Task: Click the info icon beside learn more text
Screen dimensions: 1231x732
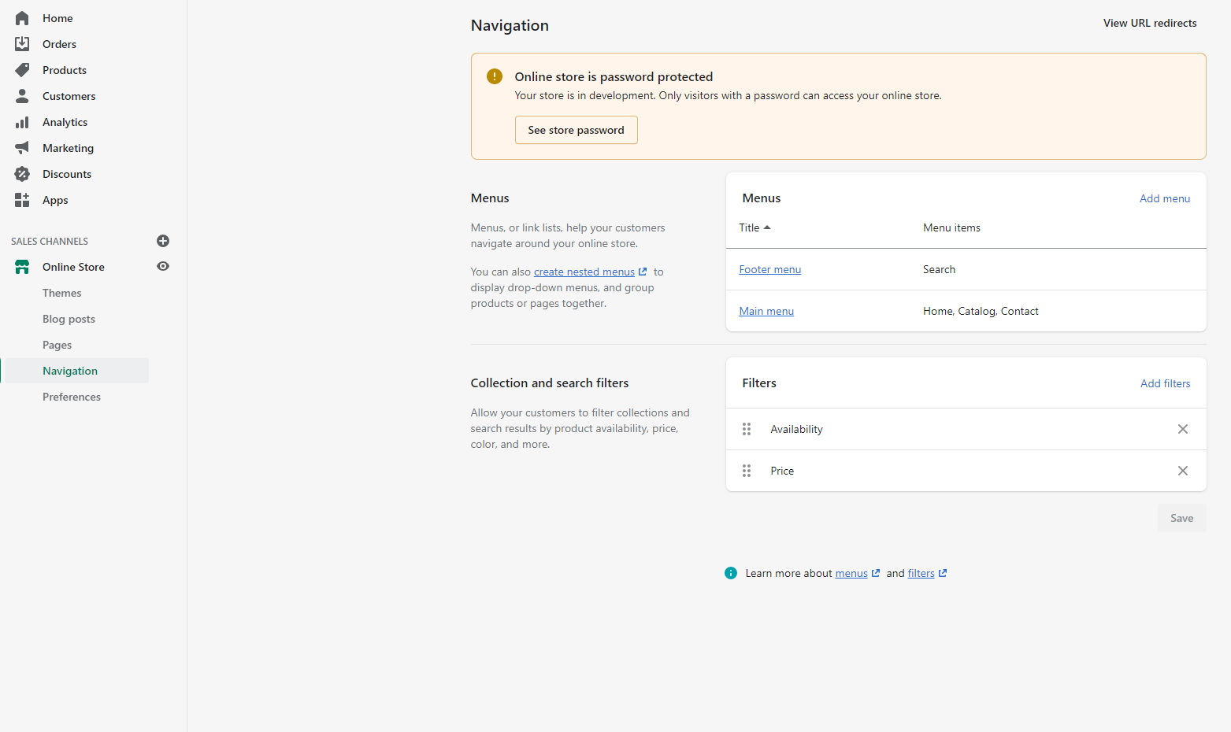Action: (730, 572)
